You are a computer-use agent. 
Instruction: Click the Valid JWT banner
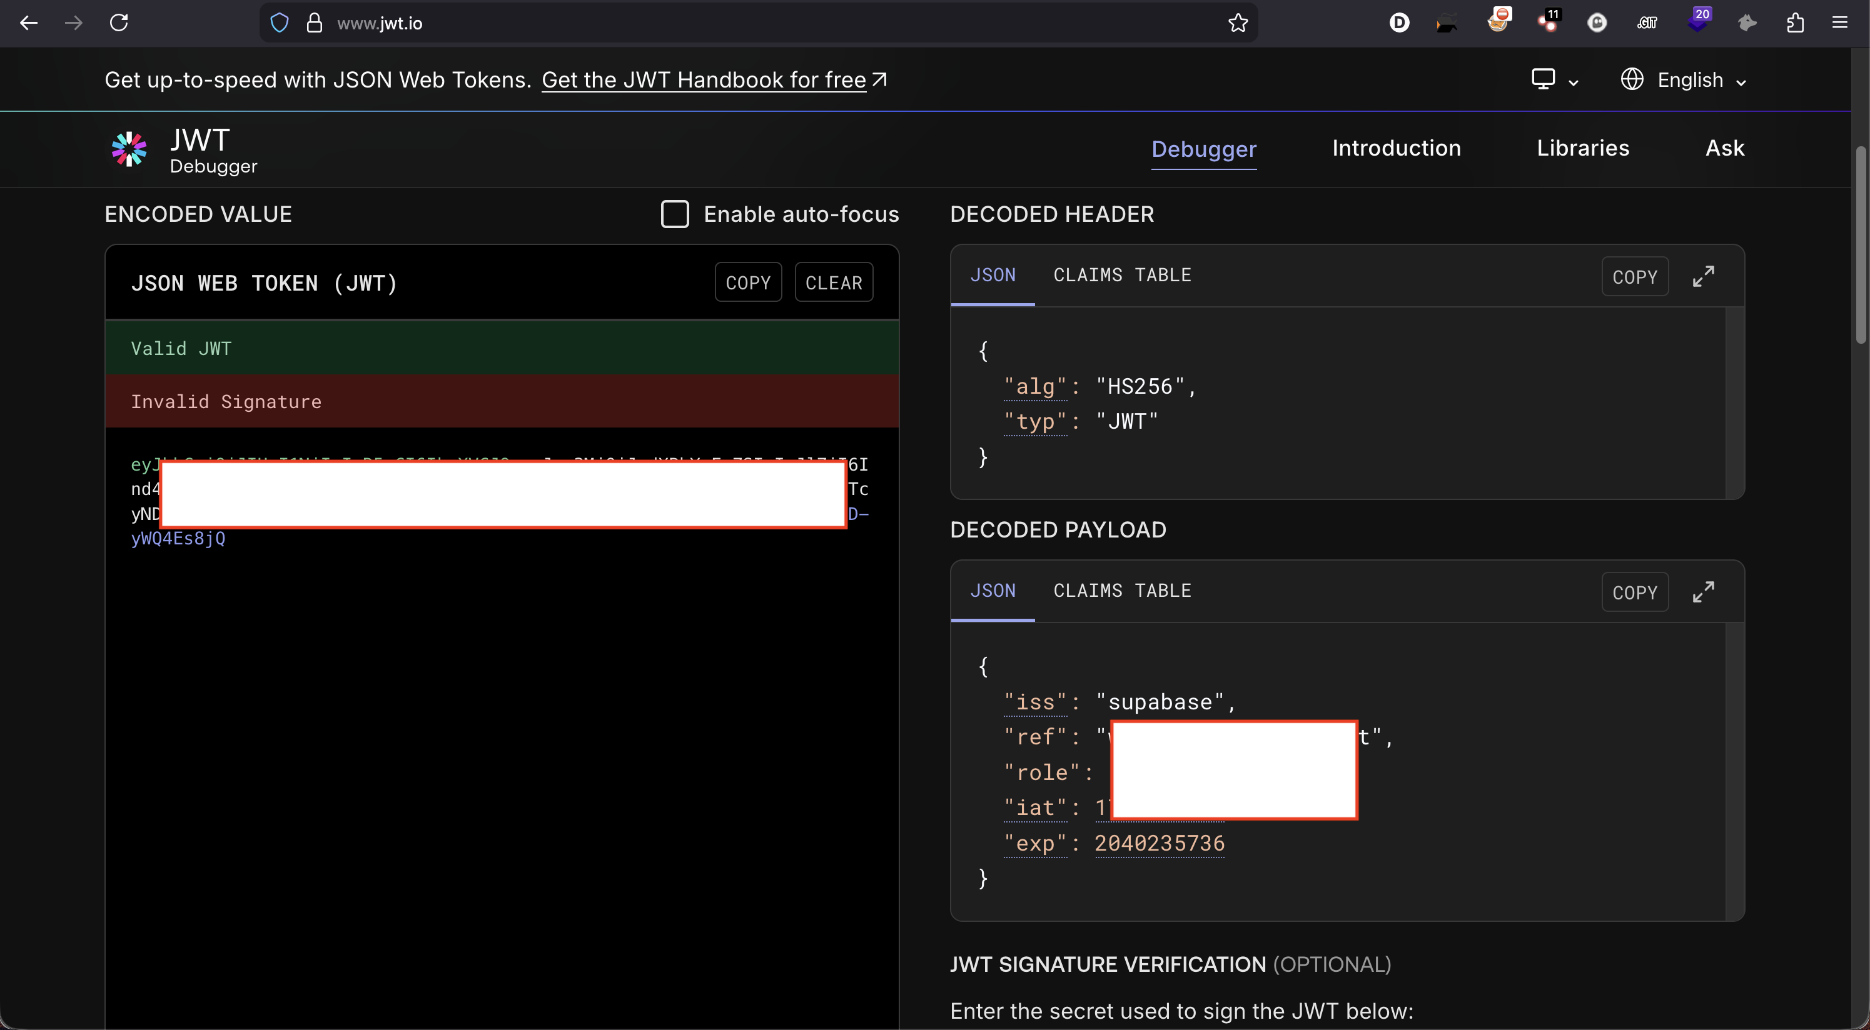tap(502, 348)
